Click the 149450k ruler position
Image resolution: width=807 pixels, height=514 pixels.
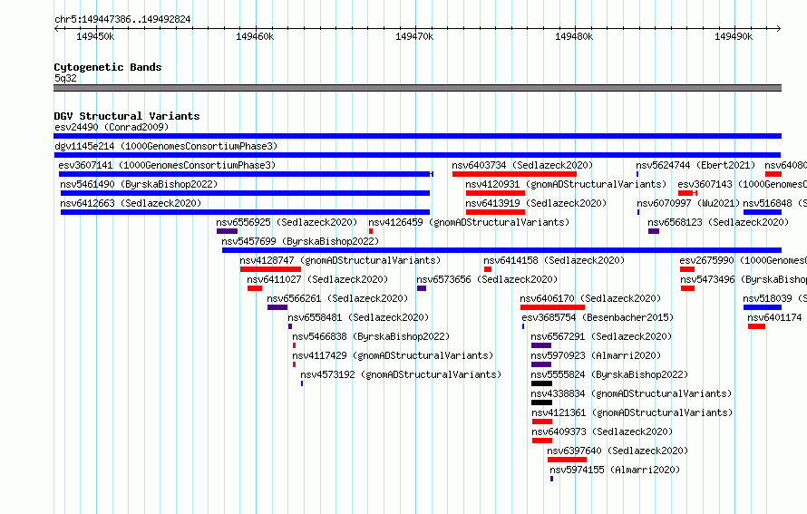click(x=95, y=36)
